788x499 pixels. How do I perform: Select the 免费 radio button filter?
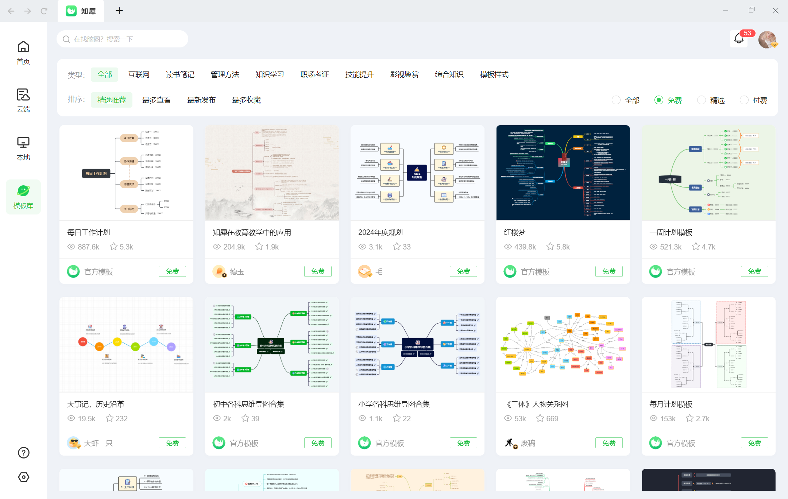[659, 100]
